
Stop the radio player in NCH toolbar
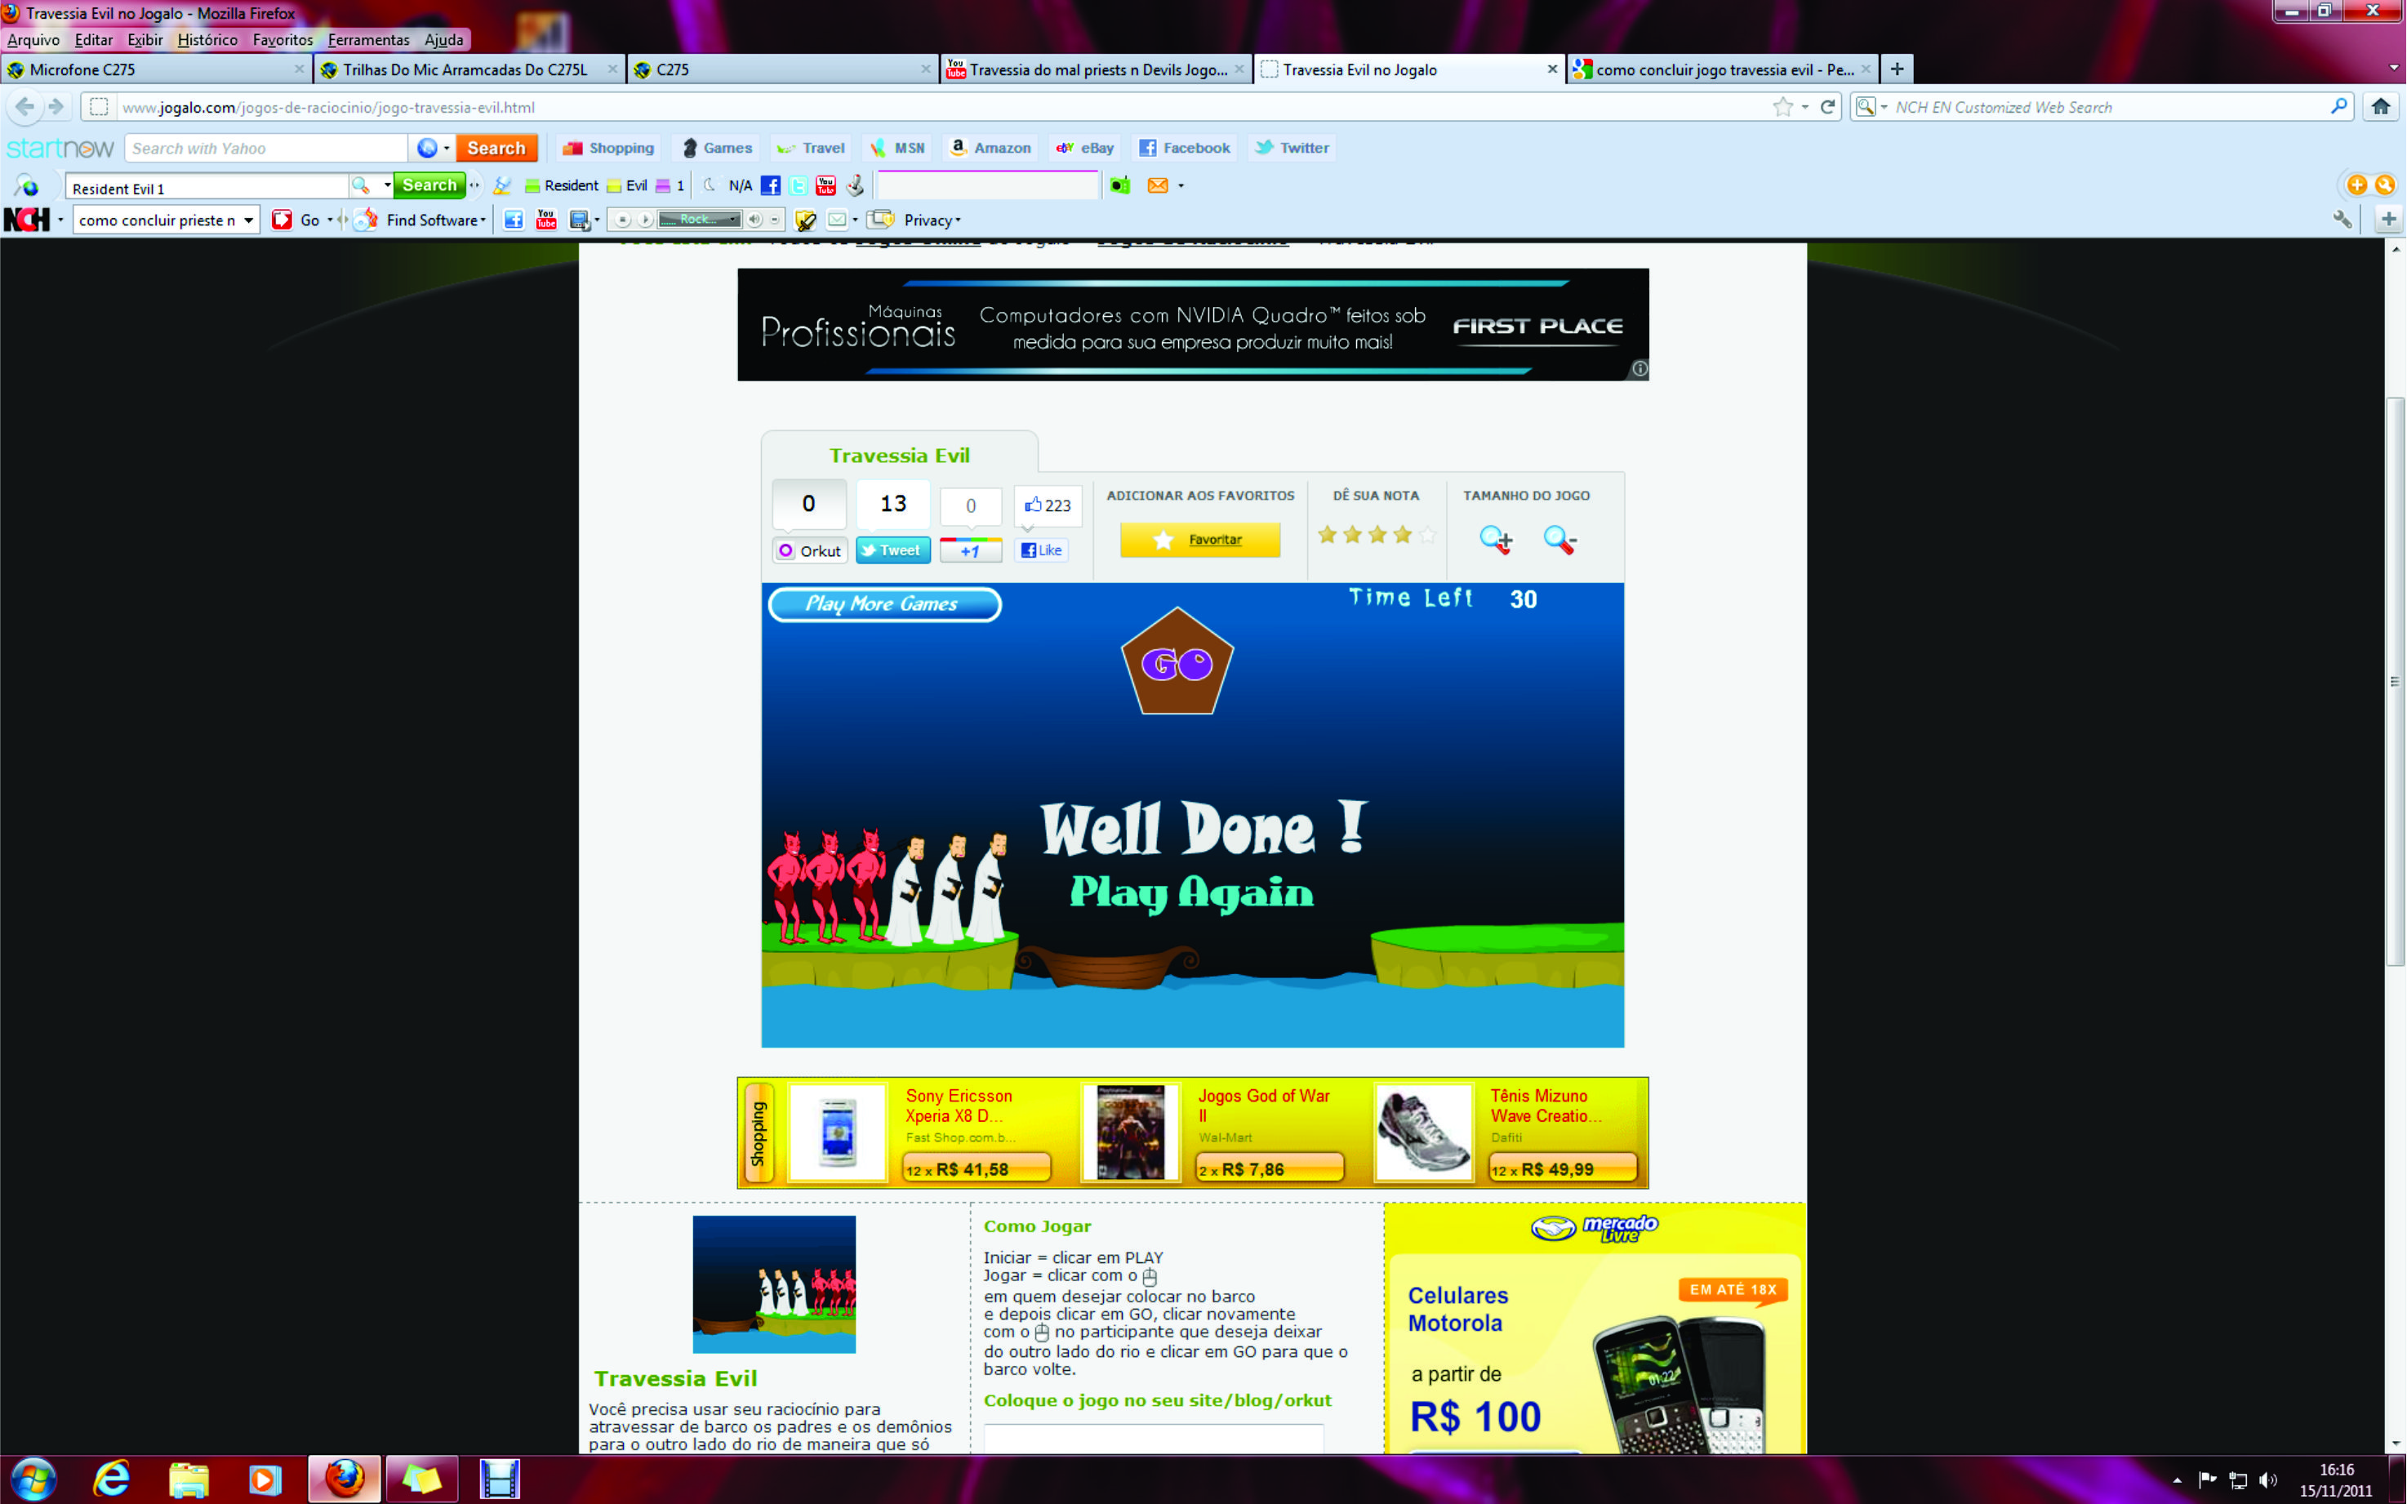pos(623,220)
